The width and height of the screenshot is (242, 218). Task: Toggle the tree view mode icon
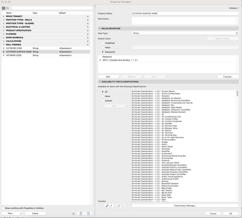[4, 8]
